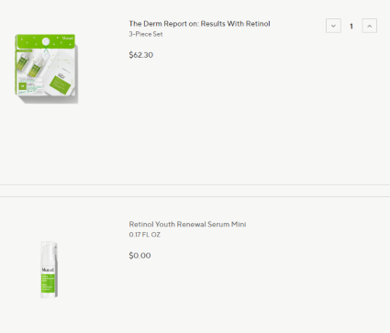Click the green label on mini serum bottle
This screenshot has height=333, width=390.
coord(48,283)
